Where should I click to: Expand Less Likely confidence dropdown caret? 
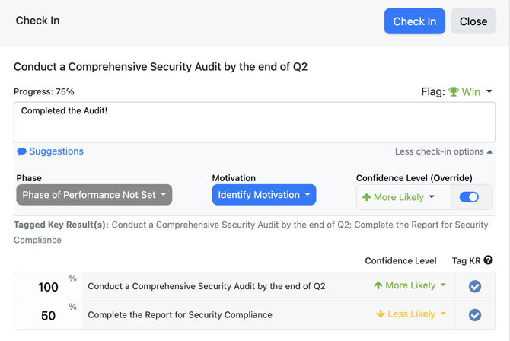444,314
